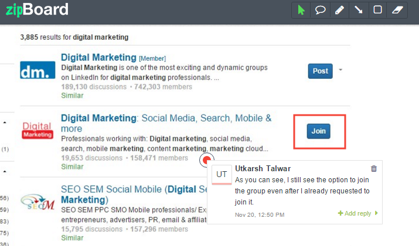The height and width of the screenshot is (246, 419).
Task: Click the arrow beside Add reply
Action: coord(376,213)
